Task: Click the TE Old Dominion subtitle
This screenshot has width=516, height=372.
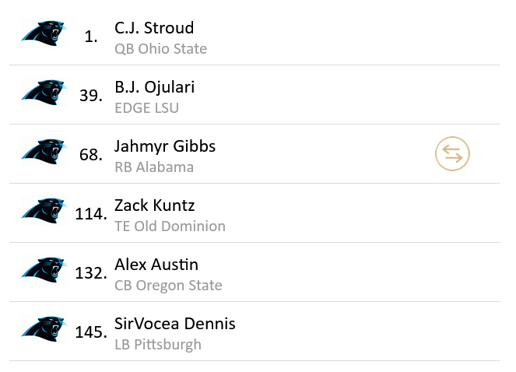Action: point(170,226)
